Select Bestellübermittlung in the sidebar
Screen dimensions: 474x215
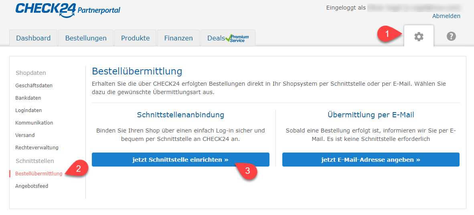pyautogui.click(x=39, y=173)
